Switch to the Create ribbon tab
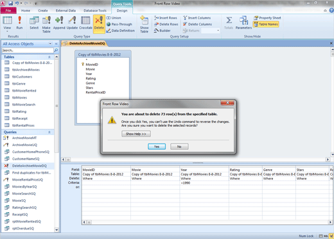 (x=43, y=10)
